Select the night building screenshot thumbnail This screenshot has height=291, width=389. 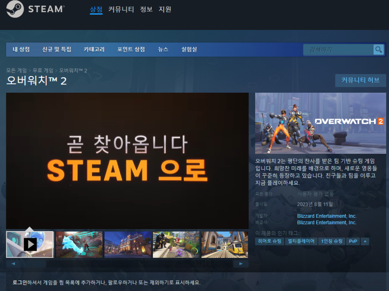coord(128,244)
